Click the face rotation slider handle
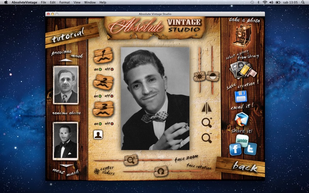 tap(161, 171)
